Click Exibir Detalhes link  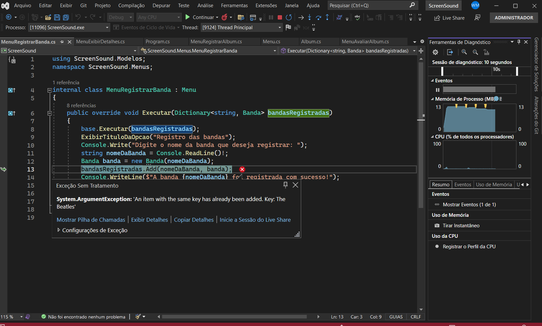point(150,220)
